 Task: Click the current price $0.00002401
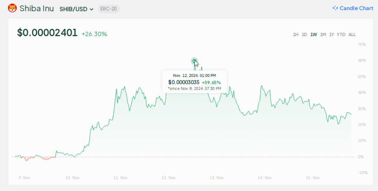pos(47,33)
